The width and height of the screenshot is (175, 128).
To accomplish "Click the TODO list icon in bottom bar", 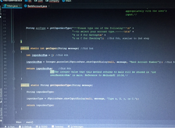I will [x=37, y=127].
